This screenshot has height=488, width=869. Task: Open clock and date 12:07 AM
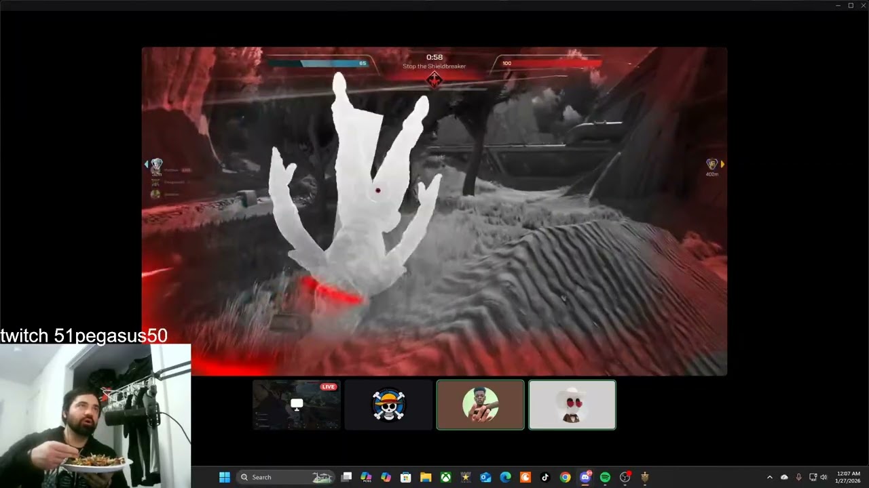point(848,477)
